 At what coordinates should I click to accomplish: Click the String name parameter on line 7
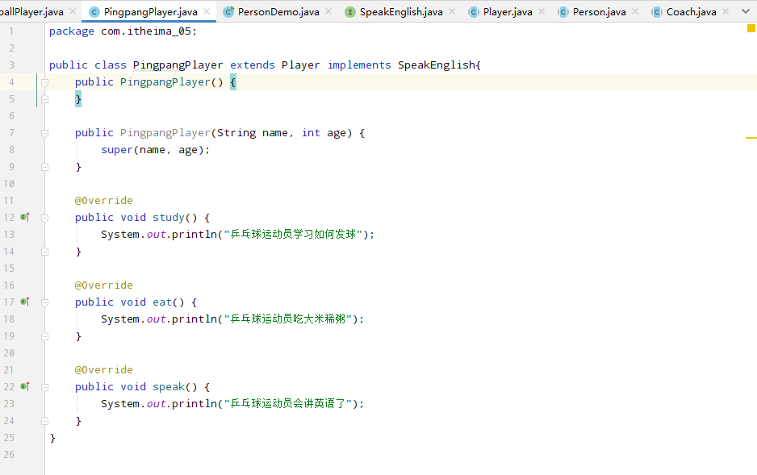253,132
